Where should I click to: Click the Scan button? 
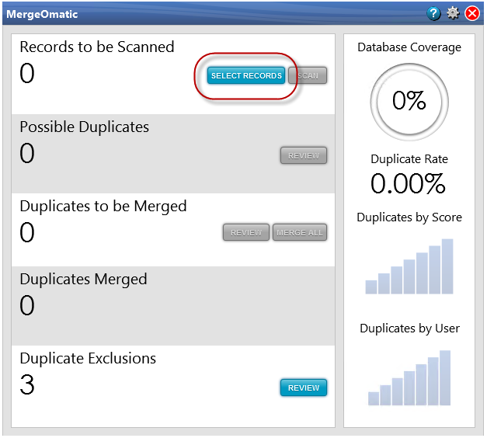[x=308, y=75]
